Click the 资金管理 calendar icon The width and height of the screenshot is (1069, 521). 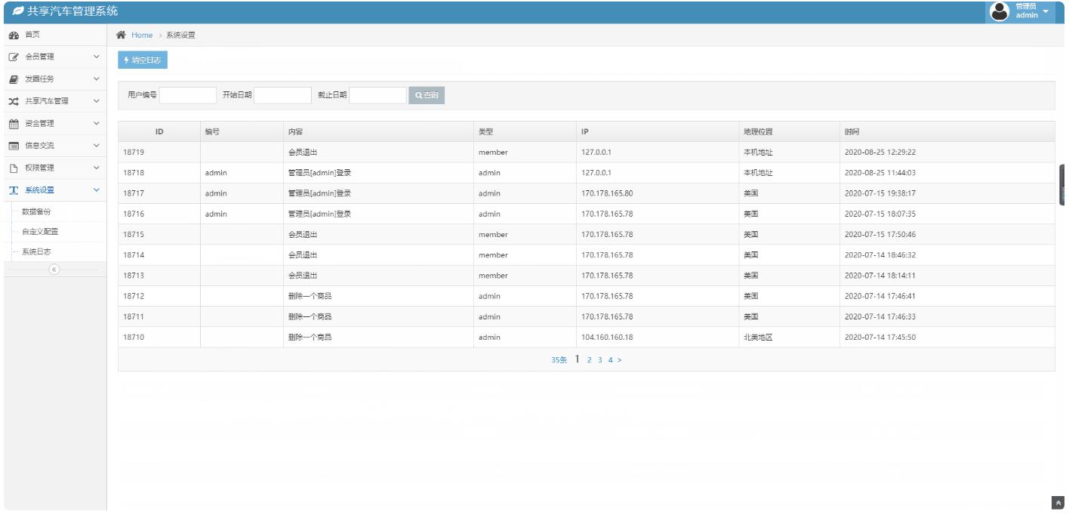[14, 123]
